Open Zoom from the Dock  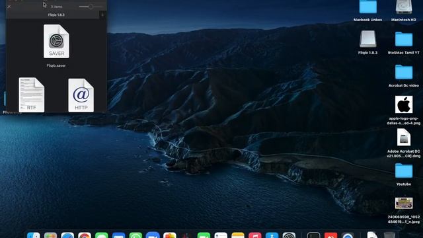pos(153,235)
